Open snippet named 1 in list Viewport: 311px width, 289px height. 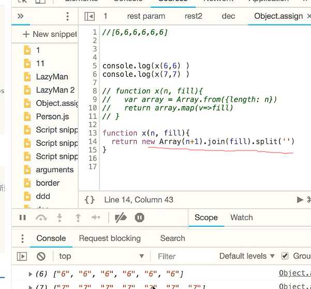coord(38,50)
